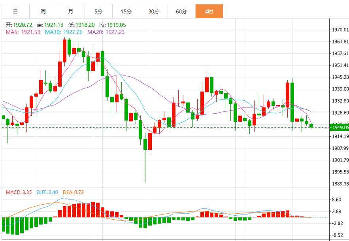
Task: Click the 1939.00 price axis label
Action: pyautogui.click(x=340, y=89)
